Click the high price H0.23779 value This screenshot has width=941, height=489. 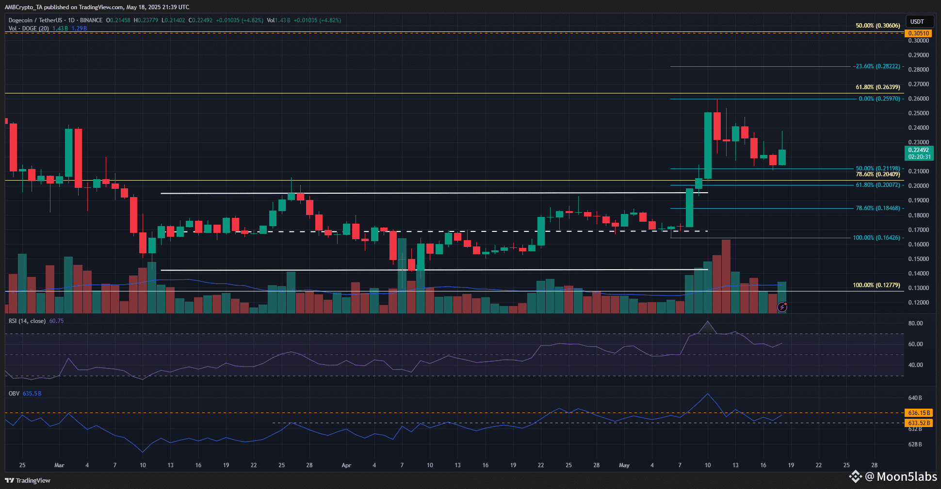click(x=146, y=20)
